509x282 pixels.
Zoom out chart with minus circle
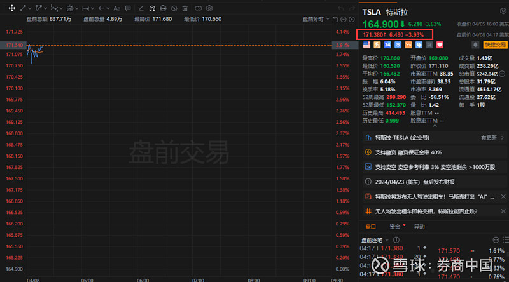coord(344,20)
